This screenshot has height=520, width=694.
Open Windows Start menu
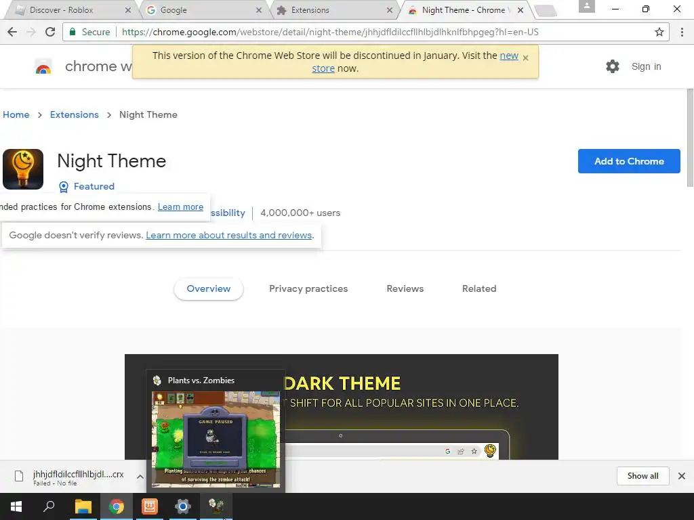pos(16,506)
